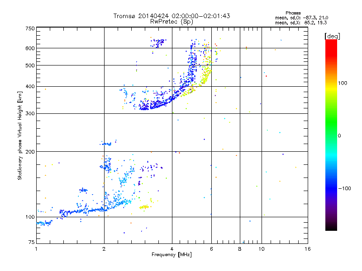Viewport: 362px width, 271px height.
Task: Click the 'Frequency [MHz]' axis label
Action: pos(171,255)
